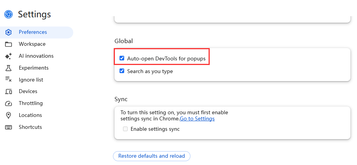Screen dimensions: 357x165
Task: Click the Experiments flask icon
Action: 8,68
